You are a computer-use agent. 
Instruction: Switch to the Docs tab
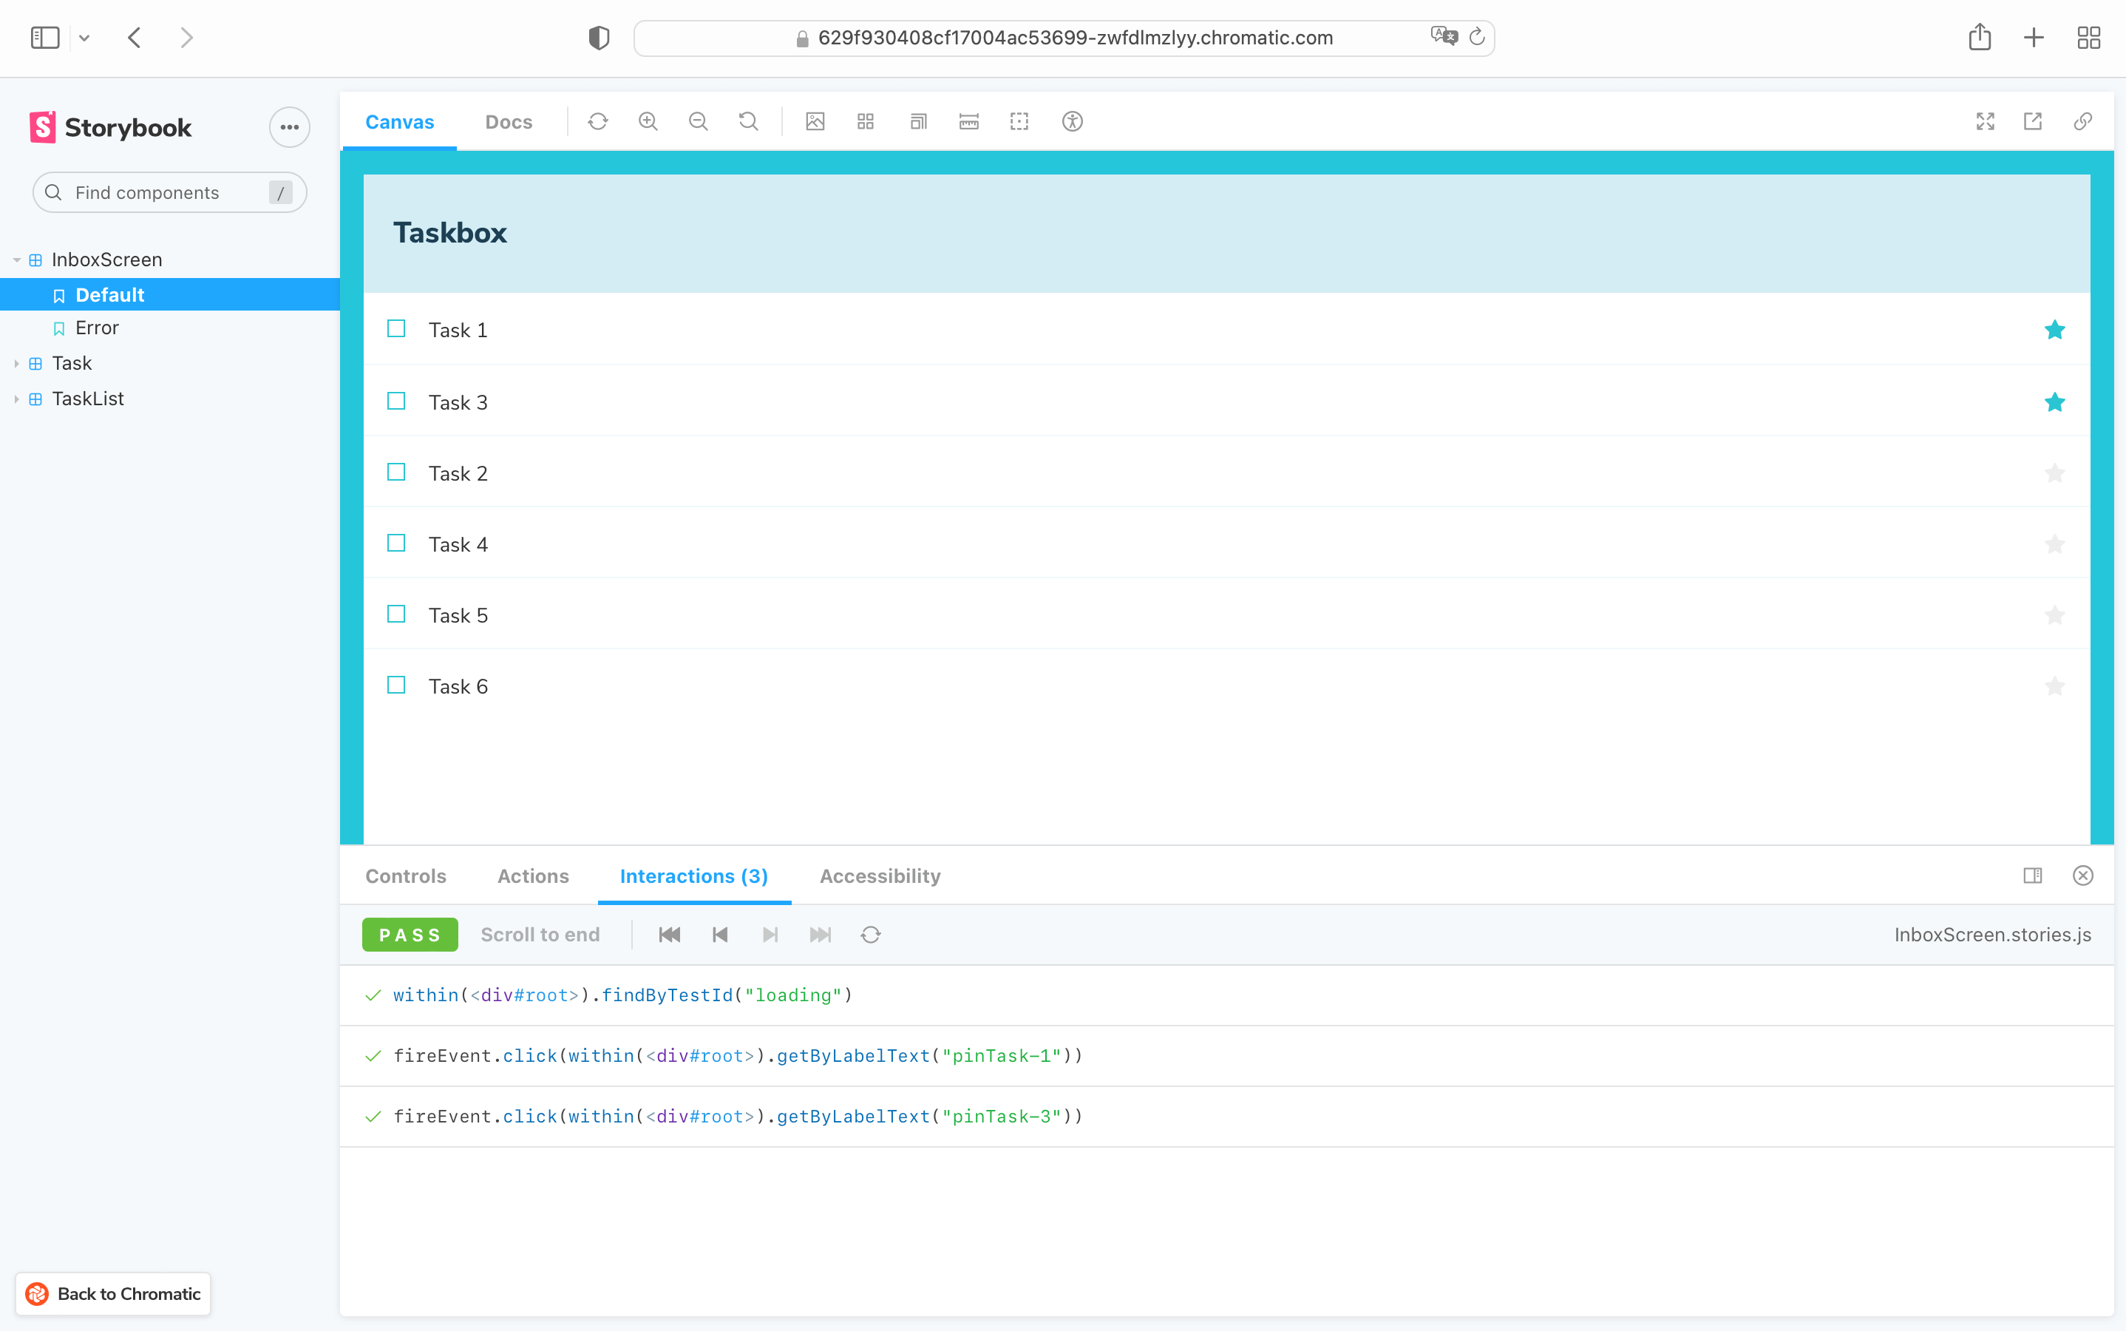click(x=506, y=121)
